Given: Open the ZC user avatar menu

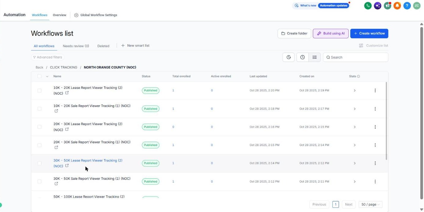Looking at the screenshot, I should point(416,5).
